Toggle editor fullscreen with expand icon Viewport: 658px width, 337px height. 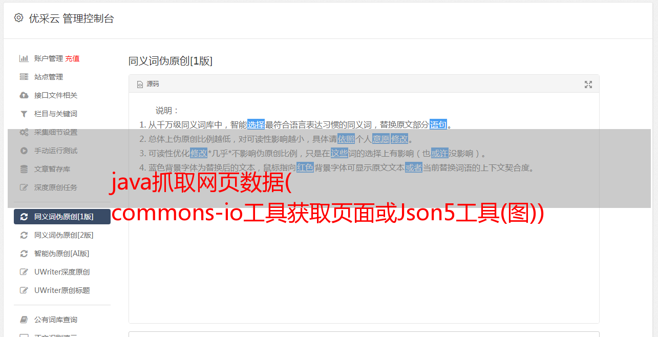[588, 85]
